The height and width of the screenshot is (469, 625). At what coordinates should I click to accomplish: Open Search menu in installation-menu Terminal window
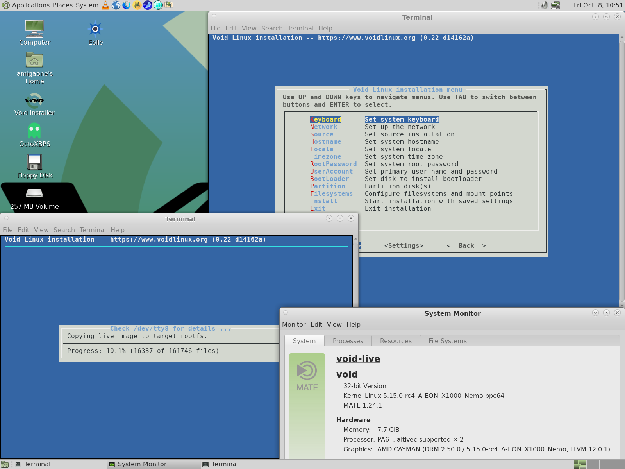272,28
